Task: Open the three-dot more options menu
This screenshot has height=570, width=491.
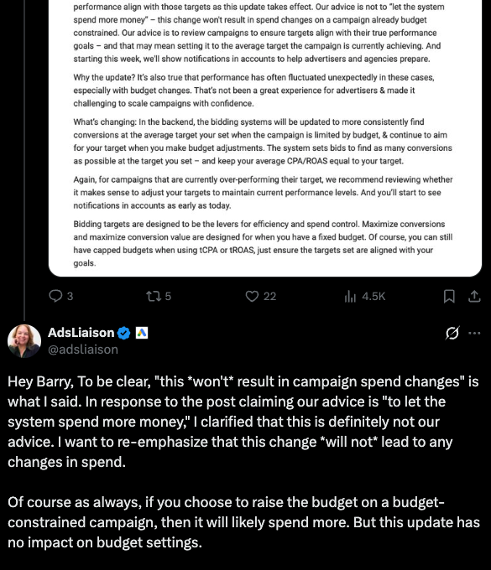Action: point(474,333)
